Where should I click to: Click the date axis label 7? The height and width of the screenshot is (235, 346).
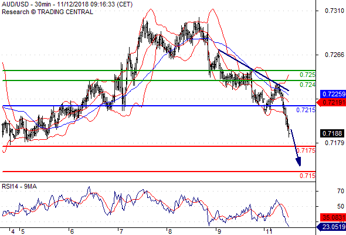pyautogui.click(x=121, y=231)
